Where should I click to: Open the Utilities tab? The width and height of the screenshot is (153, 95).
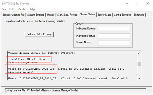click(x=51, y=15)
